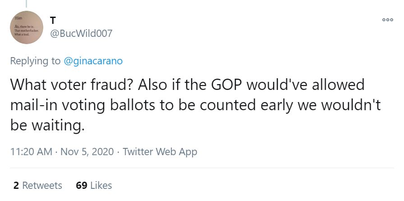View the list of 2 Retweets

tap(38, 185)
